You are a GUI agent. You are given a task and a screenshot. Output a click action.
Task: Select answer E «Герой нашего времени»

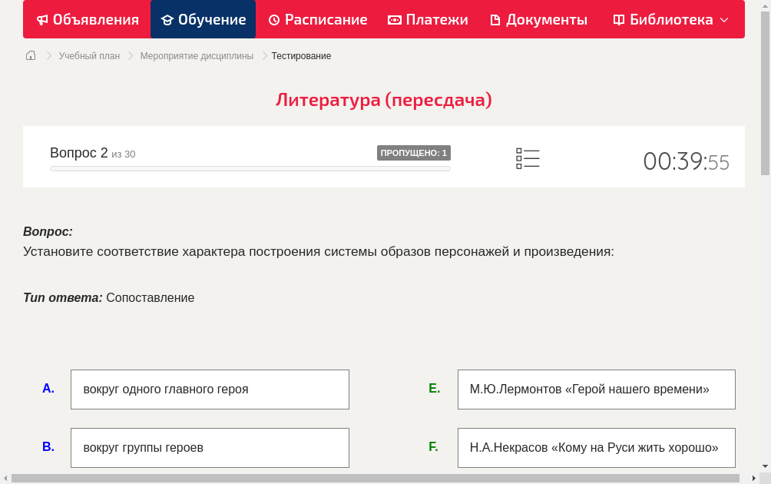pos(596,390)
